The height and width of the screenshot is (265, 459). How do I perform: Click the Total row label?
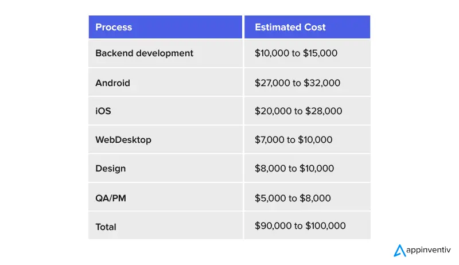click(106, 227)
